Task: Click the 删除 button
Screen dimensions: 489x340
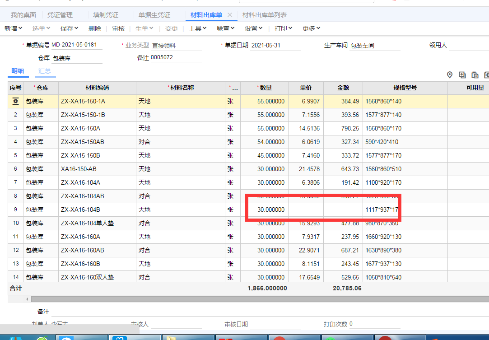Action: coord(95,28)
